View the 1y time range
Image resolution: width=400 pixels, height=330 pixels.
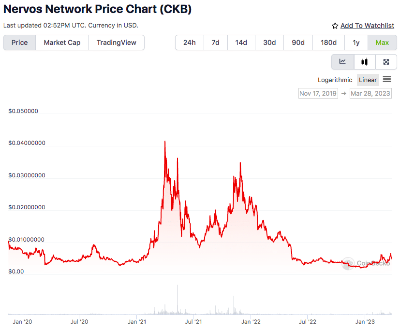click(x=356, y=43)
